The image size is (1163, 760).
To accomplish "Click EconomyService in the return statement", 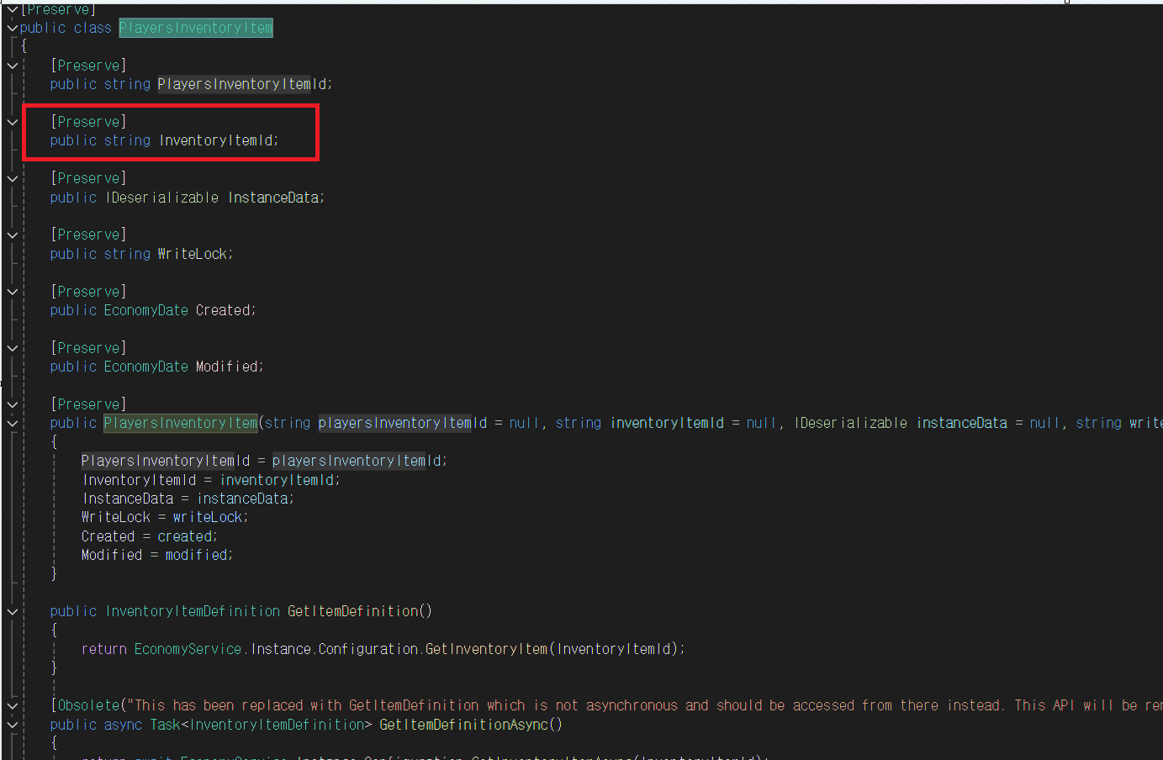I will click(188, 649).
